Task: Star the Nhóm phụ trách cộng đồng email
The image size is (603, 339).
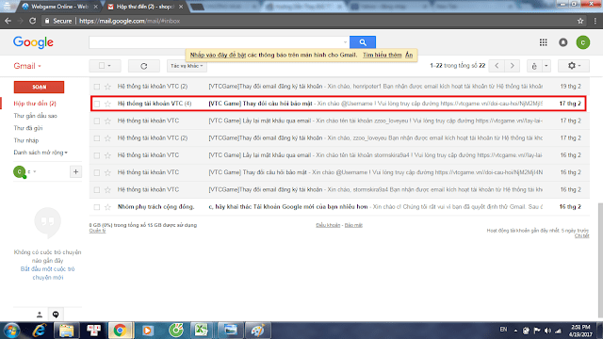Action: click(107, 207)
